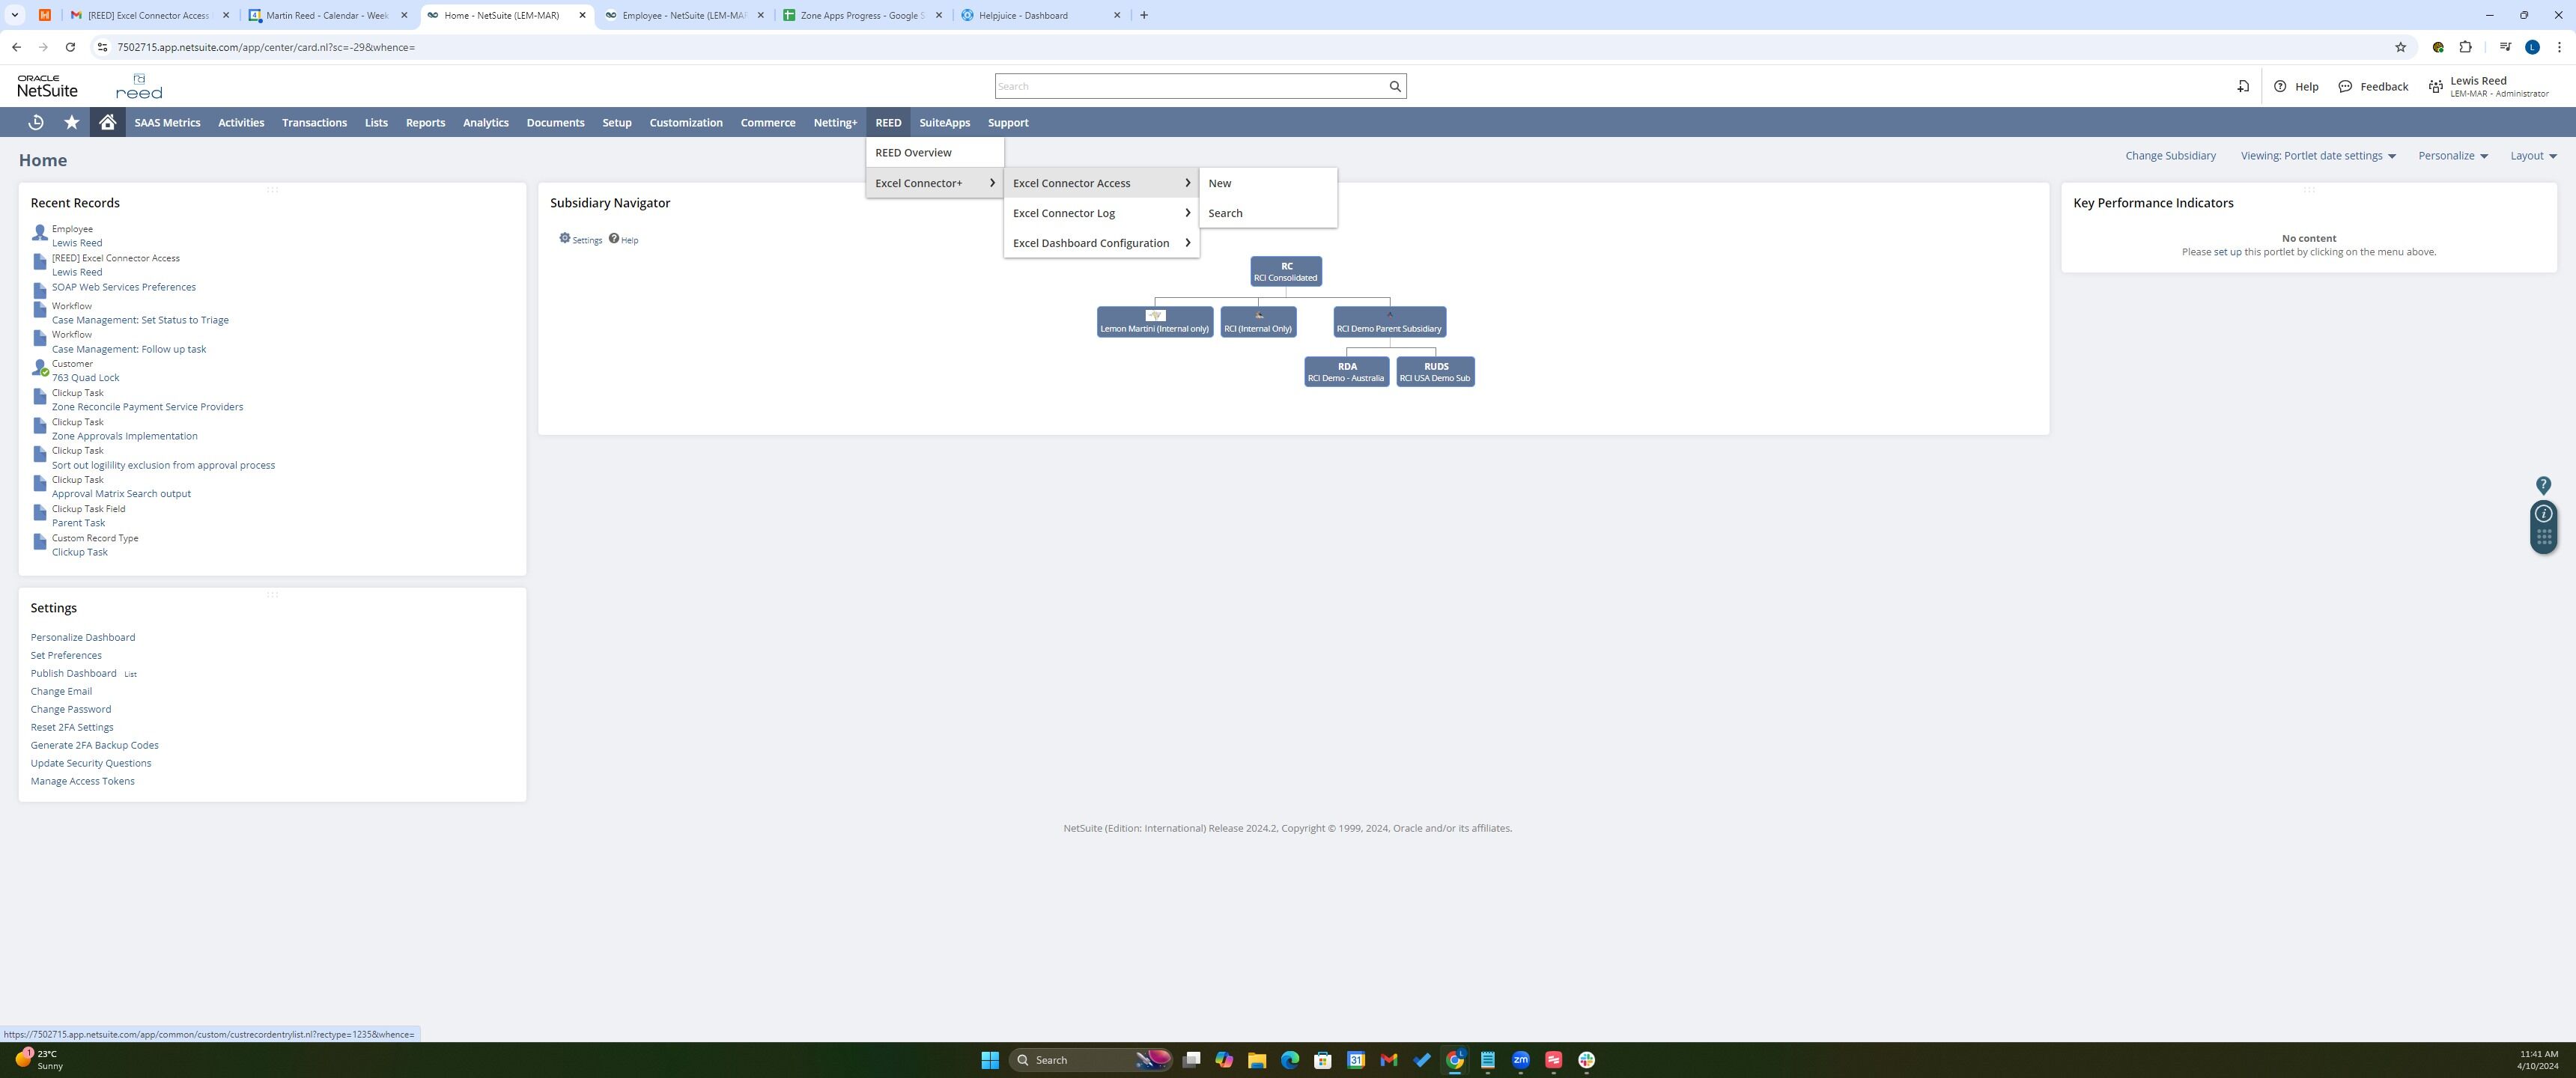2576x1078 pixels.
Task: Open the Manage Access Tokens link
Action: click(82, 781)
